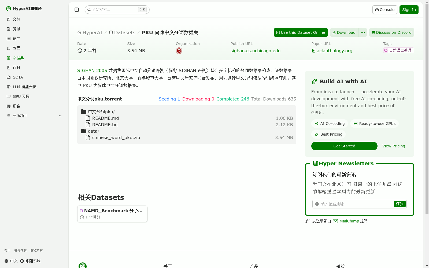This screenshot has width=429, height=268.
Task: Click Ready-to-use GPUs chip
Action: [x=374, y=124]
